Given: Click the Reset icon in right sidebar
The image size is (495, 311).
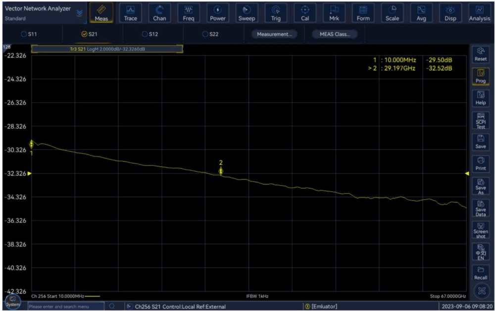Looking at the screenshot, I should 480,54.
